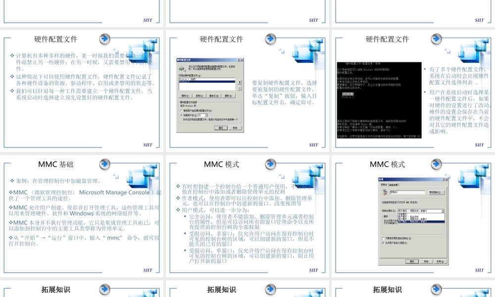
Task: Click 应用 button in MMC options dialog
Action: pos(441,261)
